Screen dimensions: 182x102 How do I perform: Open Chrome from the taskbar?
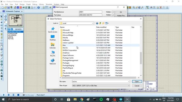tap(82, 99)
